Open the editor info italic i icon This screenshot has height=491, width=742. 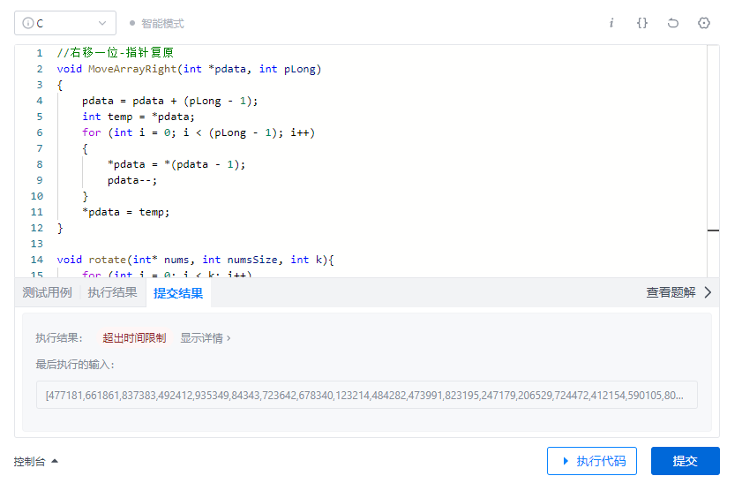point(611,23)
